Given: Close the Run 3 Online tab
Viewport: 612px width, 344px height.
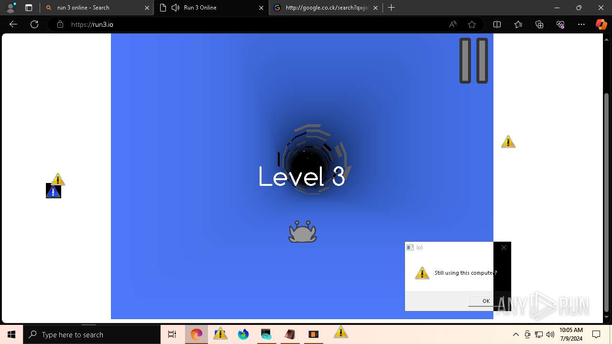Looking at the screenshot, I should coord(261,8).
